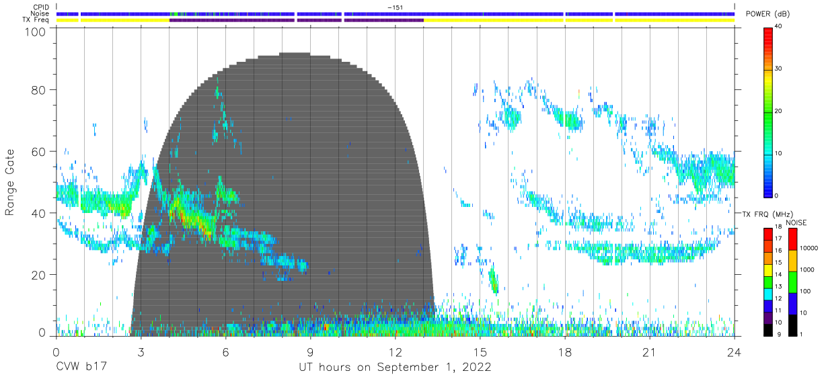
Task: Click time axis tick label 9
Action: (310, 352)
